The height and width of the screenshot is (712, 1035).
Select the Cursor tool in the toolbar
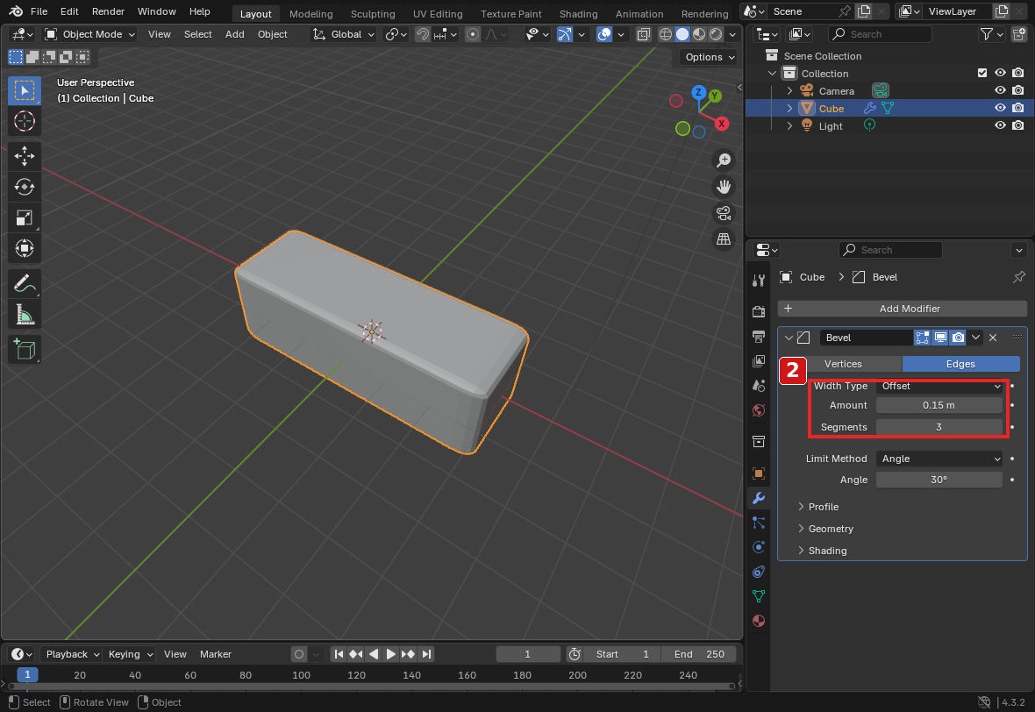[x=25, y=121]
